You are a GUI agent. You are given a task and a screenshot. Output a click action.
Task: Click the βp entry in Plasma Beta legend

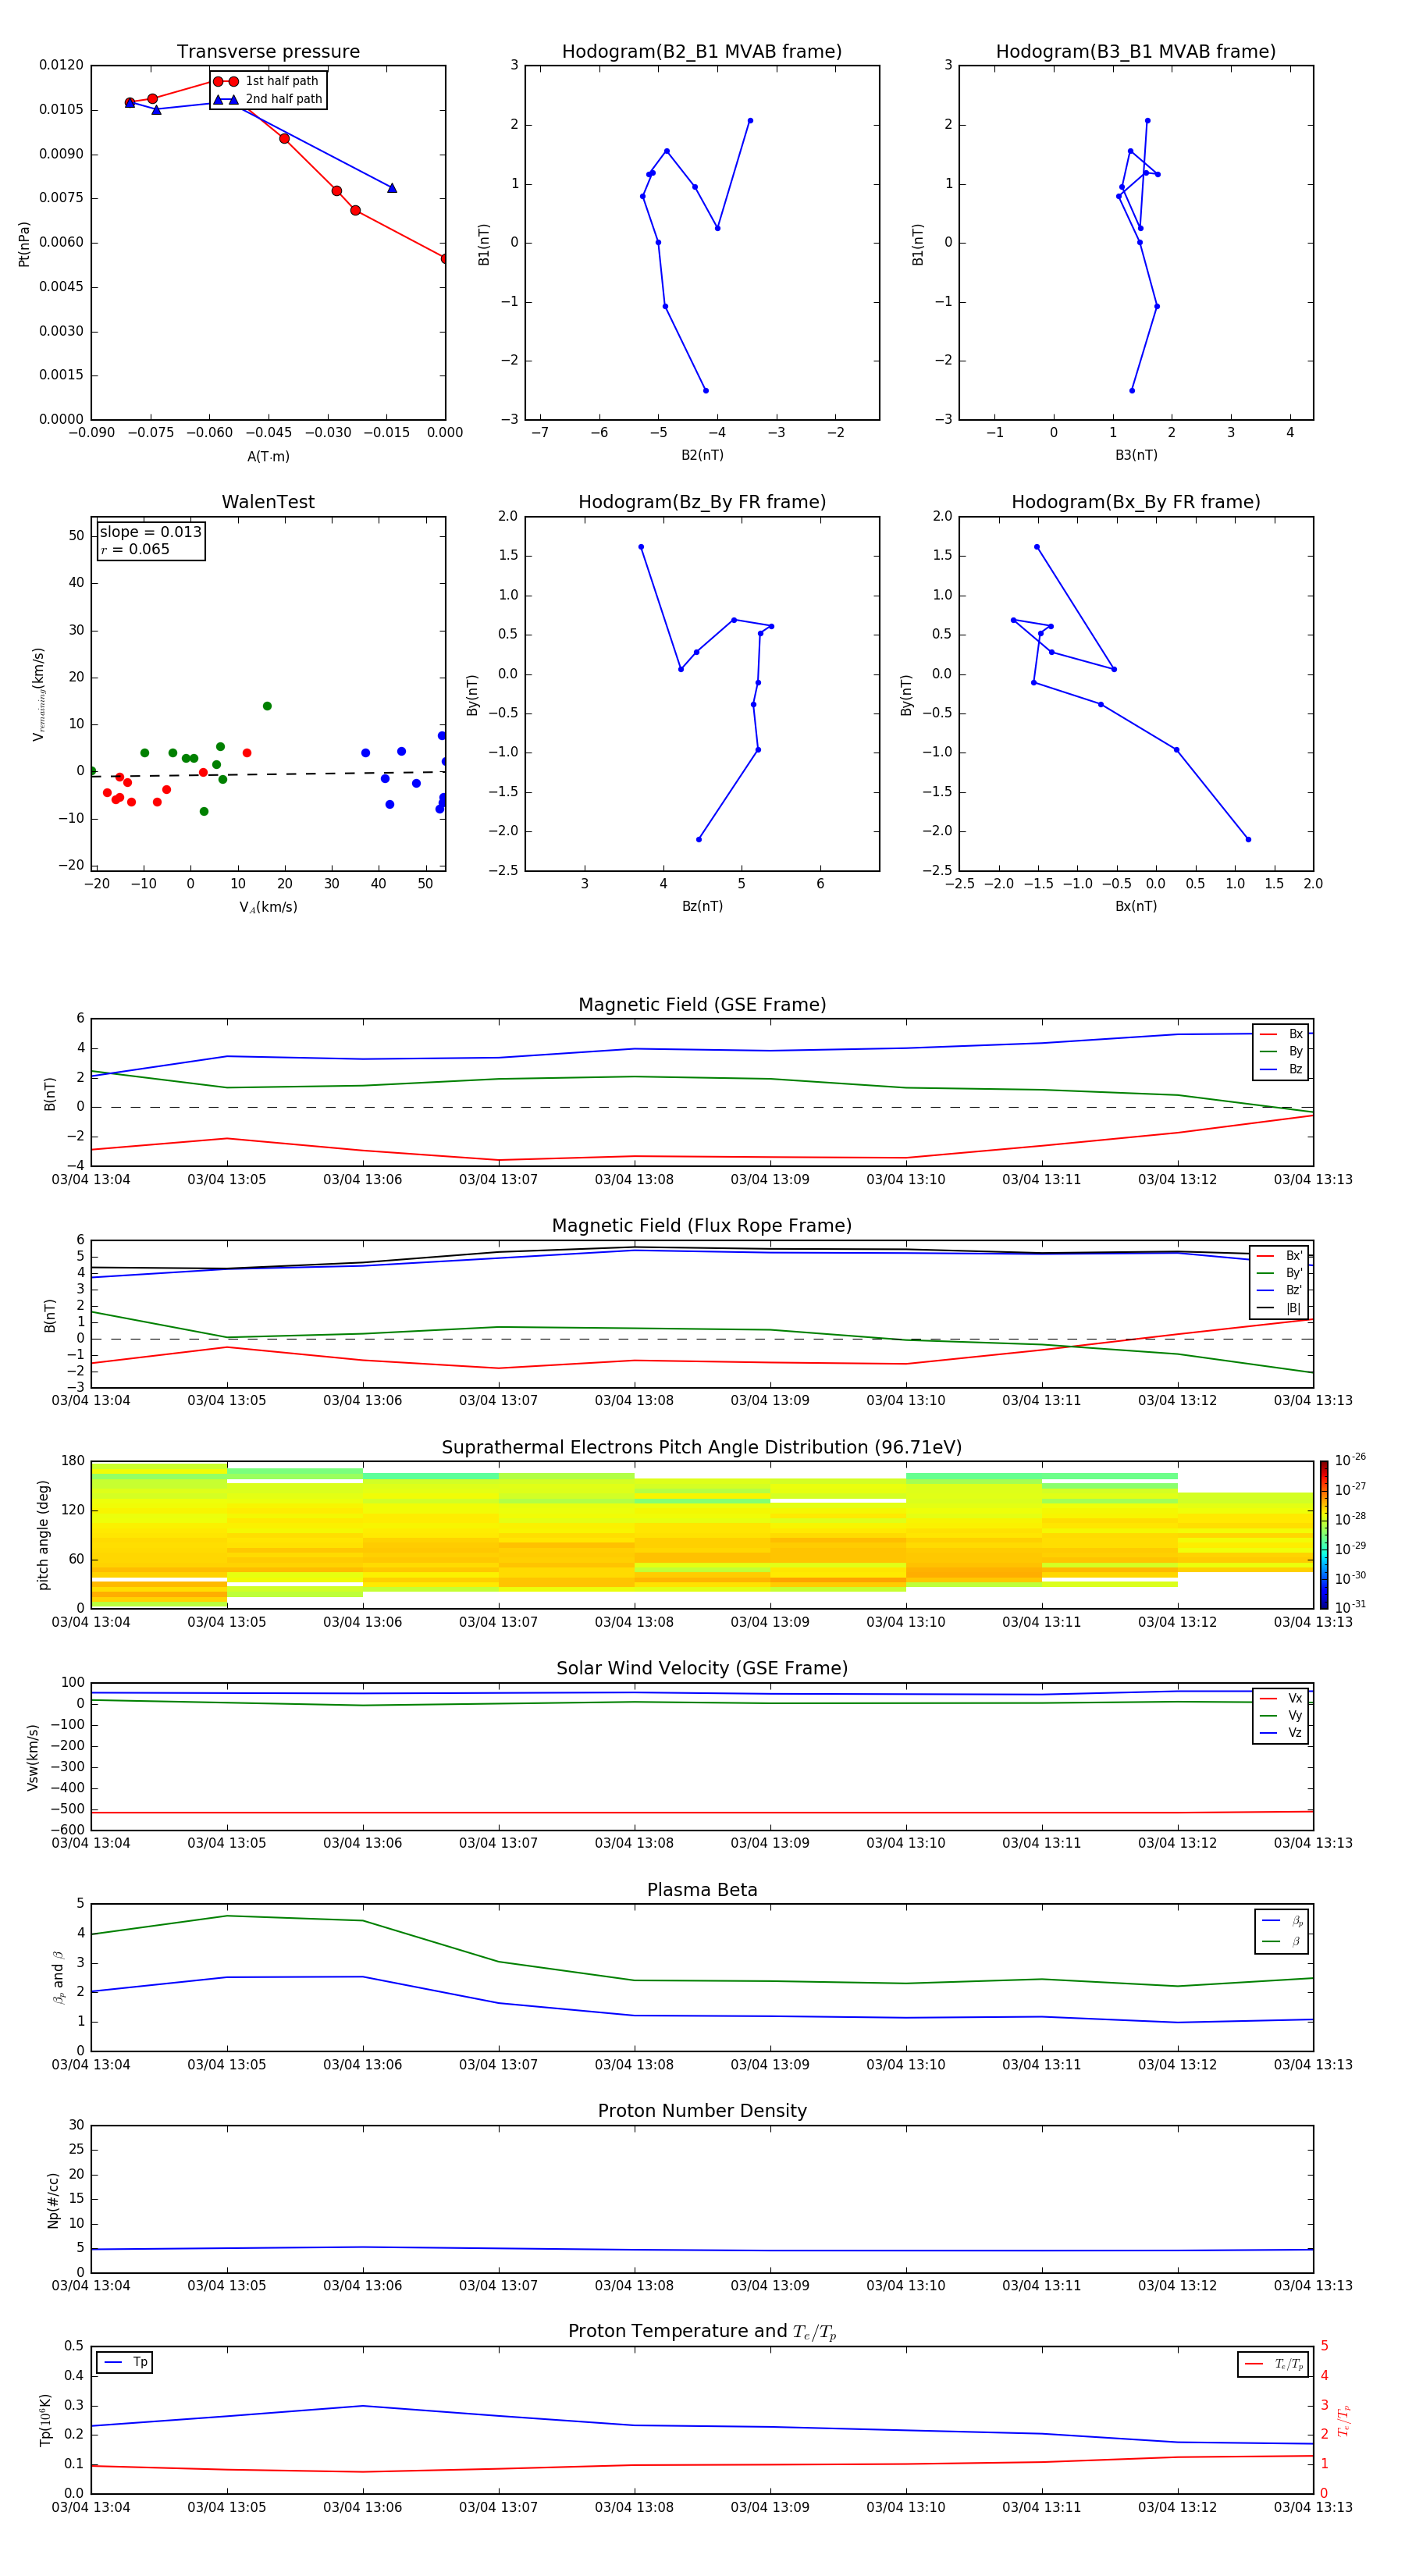pyautogui.click(x=1282, y=1921)
